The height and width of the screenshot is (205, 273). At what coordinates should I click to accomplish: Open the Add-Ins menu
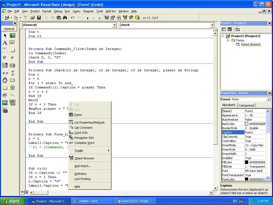[x=111, y=11]
